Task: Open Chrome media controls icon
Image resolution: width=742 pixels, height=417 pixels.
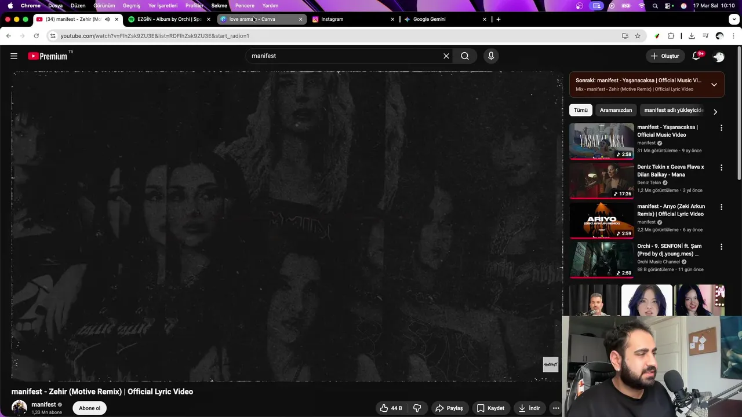Action: [x=705, y=36]
